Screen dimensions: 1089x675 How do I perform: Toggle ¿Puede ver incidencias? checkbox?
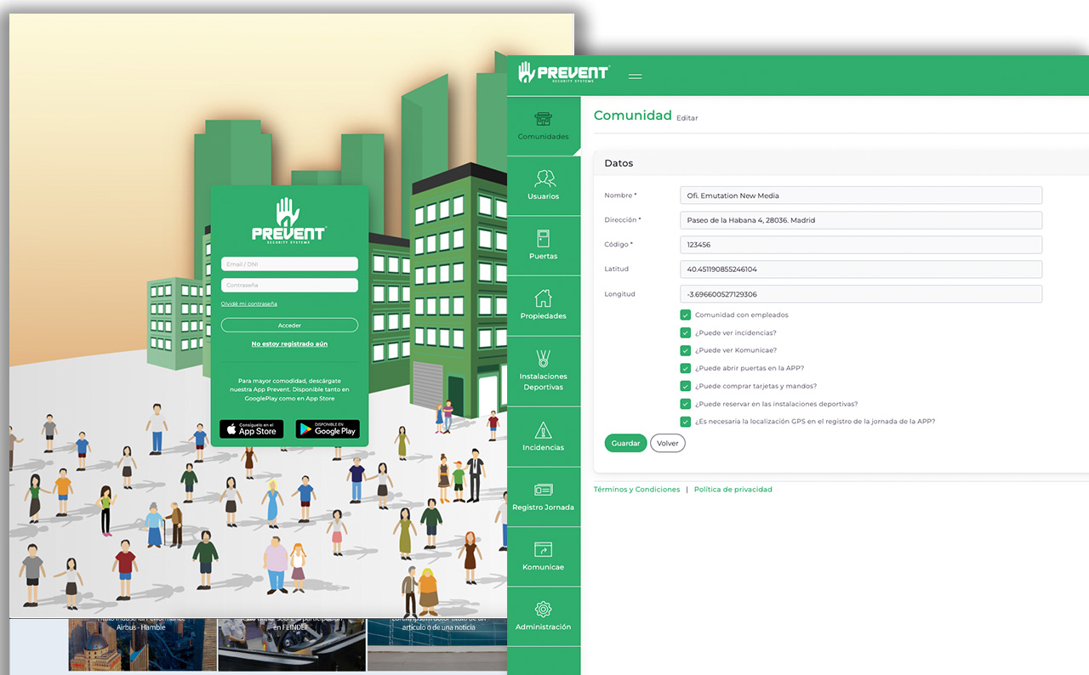click(x=685, y=333)
